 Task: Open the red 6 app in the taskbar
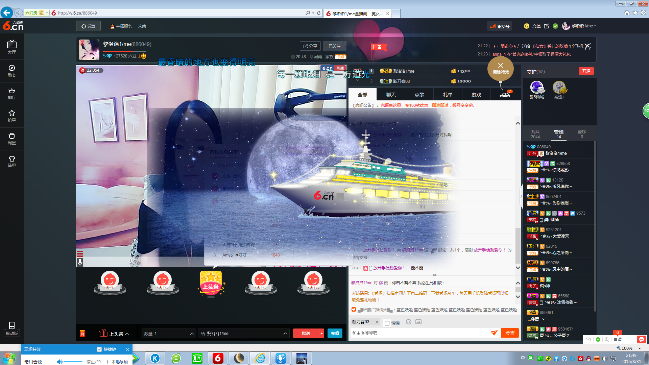[x=218, y=358]
